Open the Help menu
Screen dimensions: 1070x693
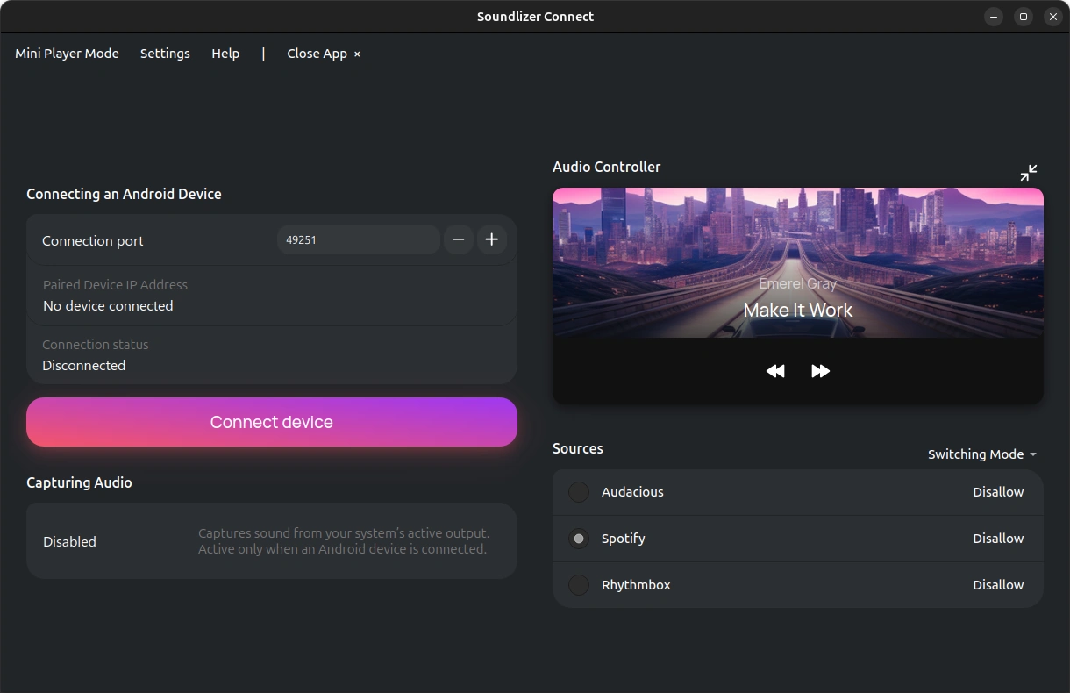[x=225, y=54]
